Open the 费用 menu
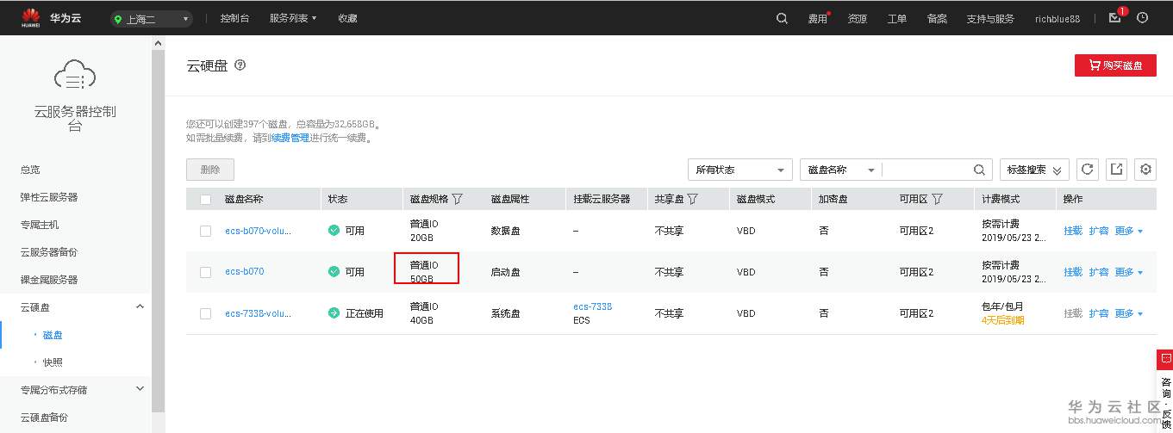This screenshot has height=433, width=1173. [819, 19]
